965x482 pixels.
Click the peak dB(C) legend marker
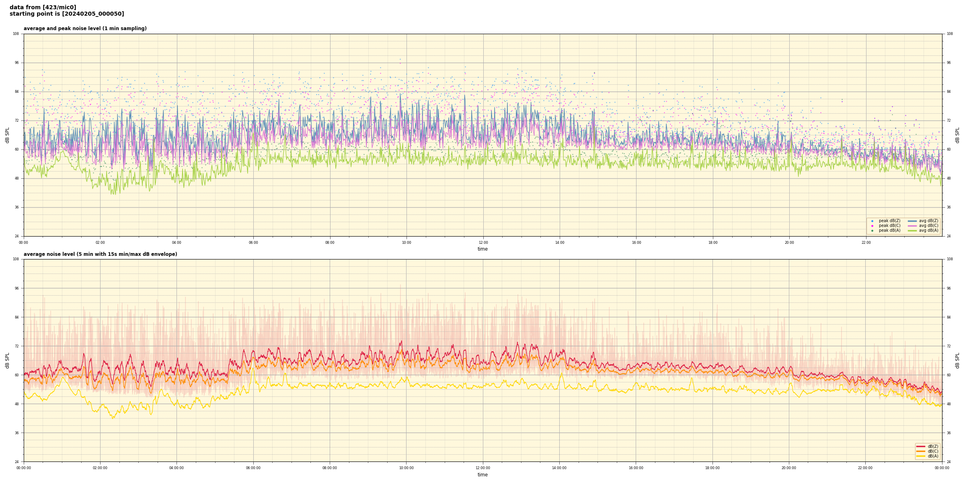[872, 226]
